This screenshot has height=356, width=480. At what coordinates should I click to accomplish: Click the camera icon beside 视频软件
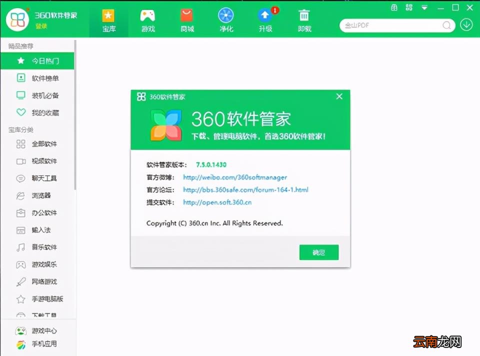[21, 161]
